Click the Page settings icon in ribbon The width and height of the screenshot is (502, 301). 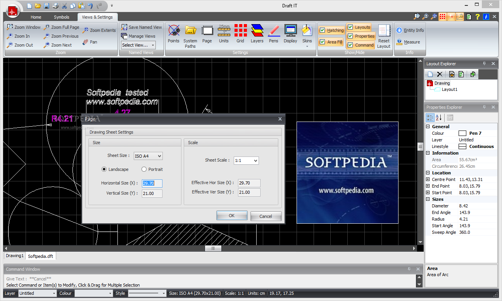point(207,34)
